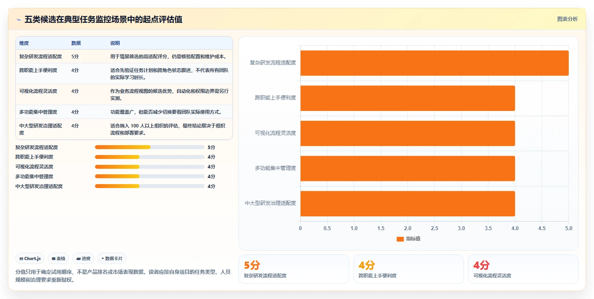The width and height of the screenshot is (594, 299).
Task: Click the 进度 chip
Action: 83,258
